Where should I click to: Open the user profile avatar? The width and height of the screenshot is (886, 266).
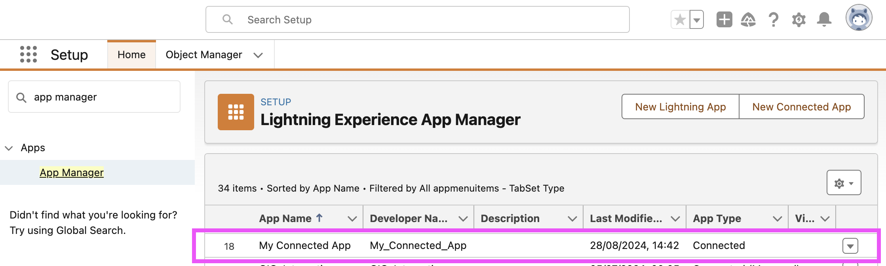859,18
